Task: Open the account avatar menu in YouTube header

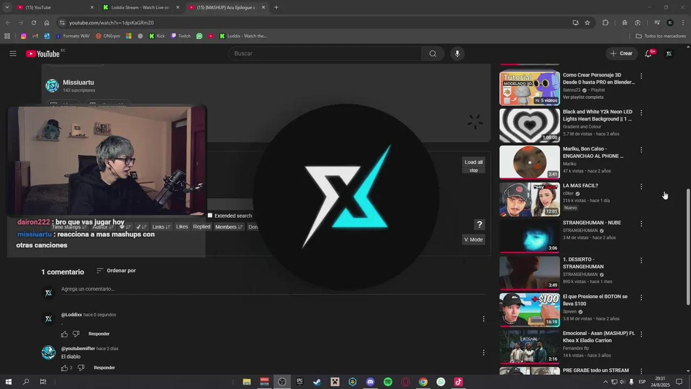Action: pos(669,53)
